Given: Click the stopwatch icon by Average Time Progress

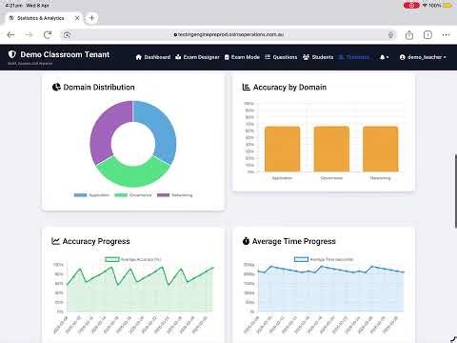Looking at the screenshot, I should click(x=246, y=241).
